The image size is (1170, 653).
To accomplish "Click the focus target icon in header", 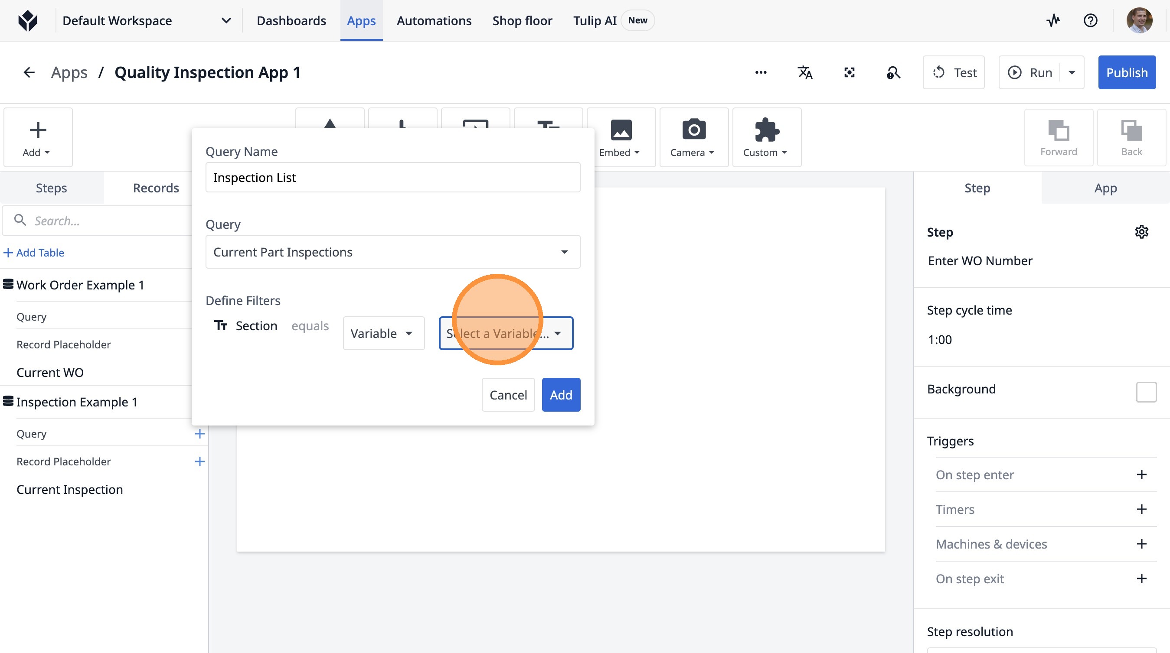I will click(849, 73).
